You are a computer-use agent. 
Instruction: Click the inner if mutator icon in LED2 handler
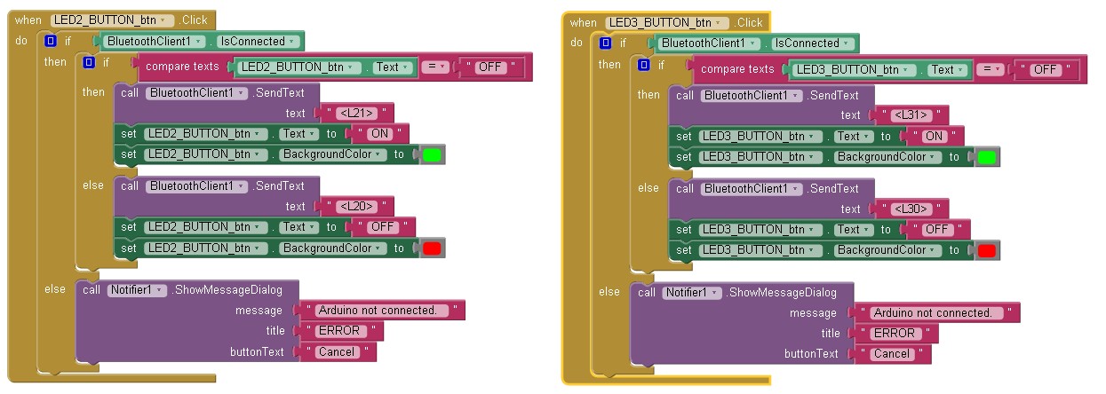pos(89,63)
